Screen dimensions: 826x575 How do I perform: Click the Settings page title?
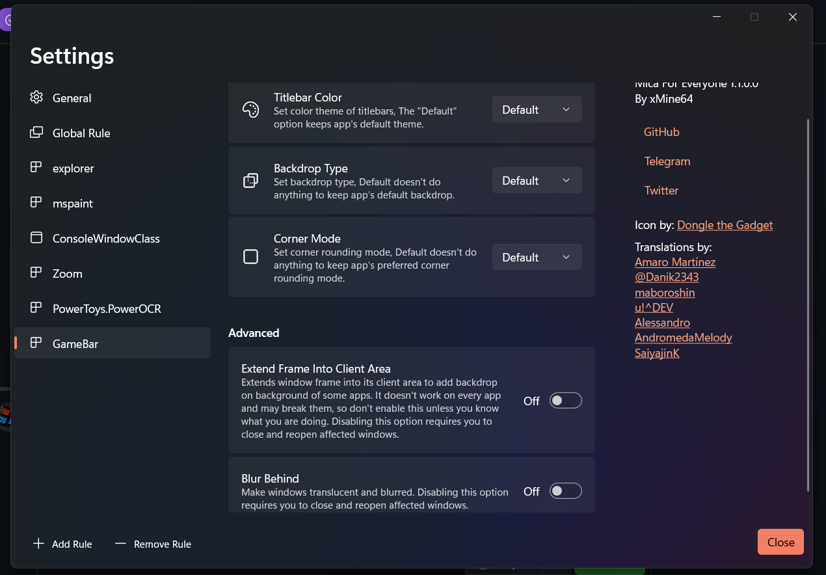pyautogui.click(x=72, y=56)
